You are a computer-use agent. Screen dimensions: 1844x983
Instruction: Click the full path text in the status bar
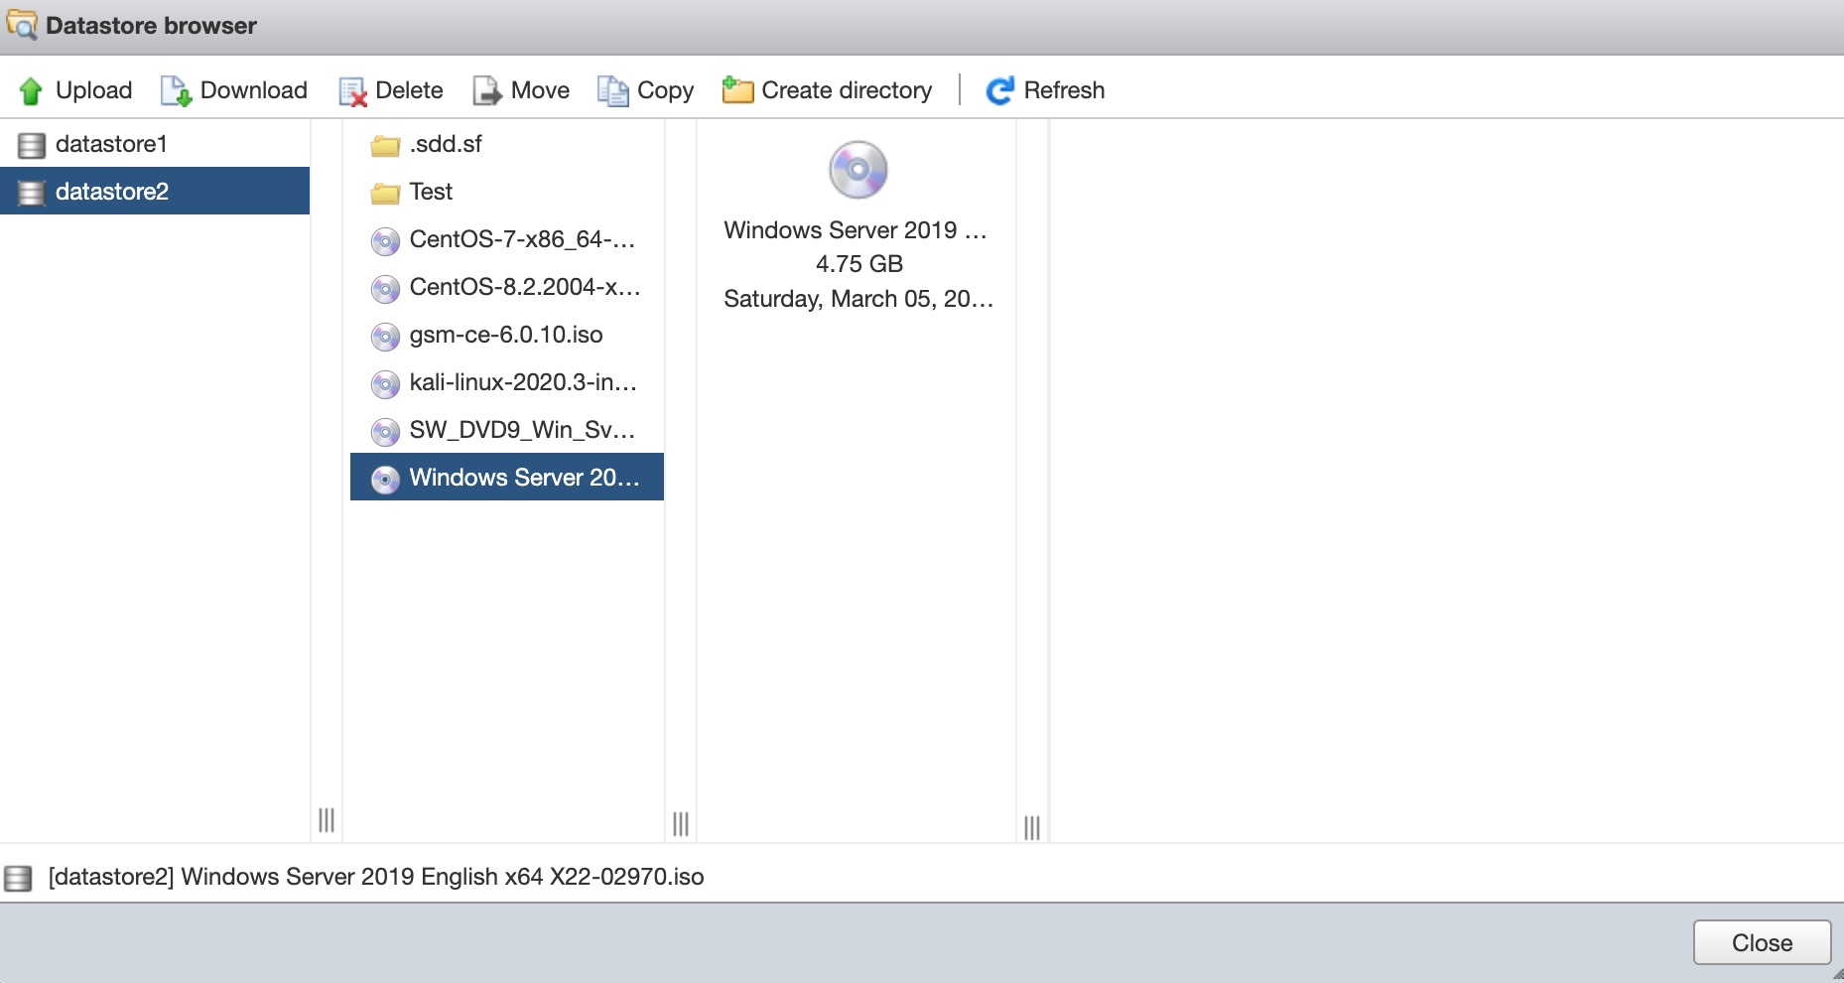pos(376,877)
